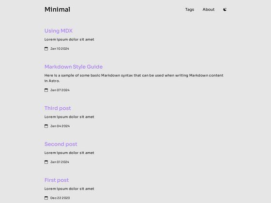Click the Dec 22 2023 date text
This screenshot has height=203, width=271.
(x=60, y=198)
